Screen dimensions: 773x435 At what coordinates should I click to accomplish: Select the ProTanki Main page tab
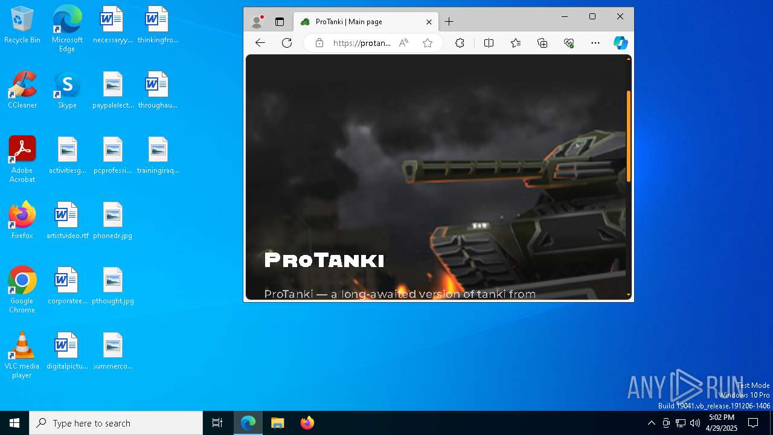(365, 22)
